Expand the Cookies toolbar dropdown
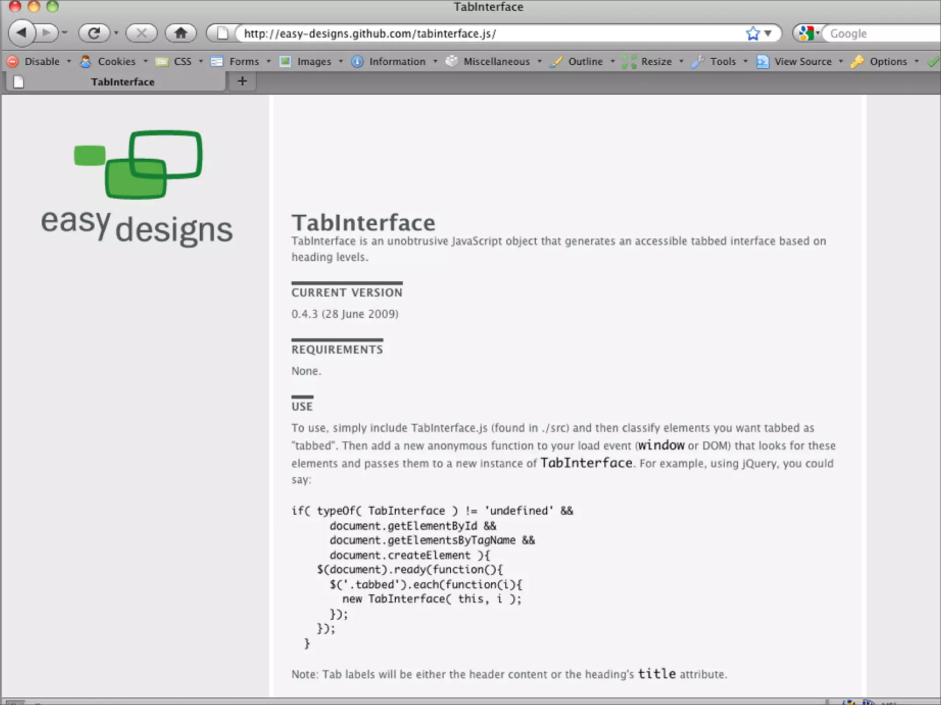 (116, 62)
